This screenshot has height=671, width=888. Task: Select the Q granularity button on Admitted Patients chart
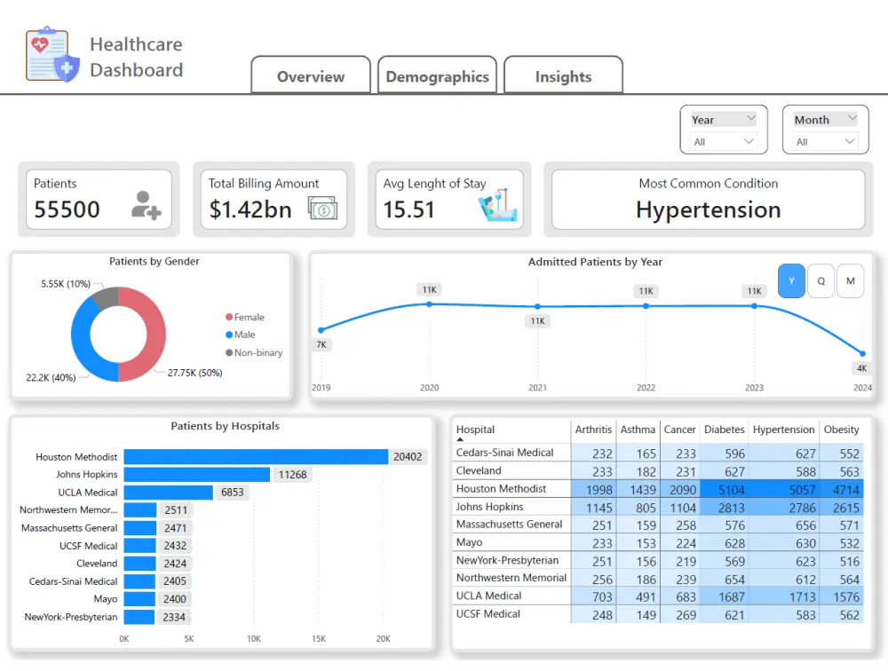pyautogui.click(x=821, y=280)
